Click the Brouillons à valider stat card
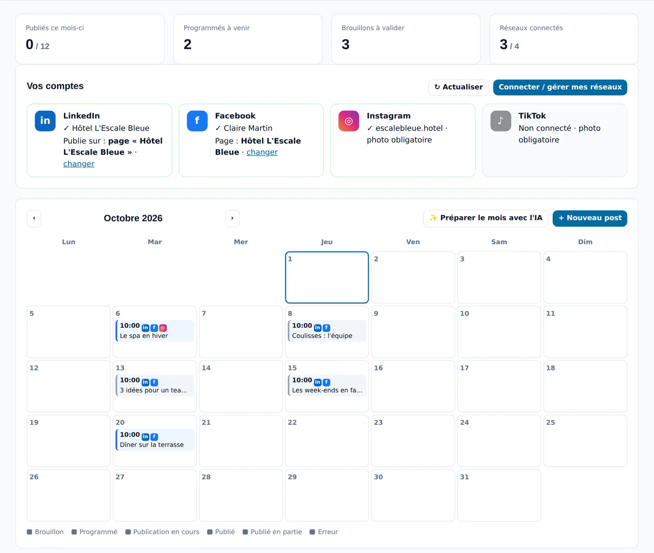This screenshot has height=553, width=654. 406,39
